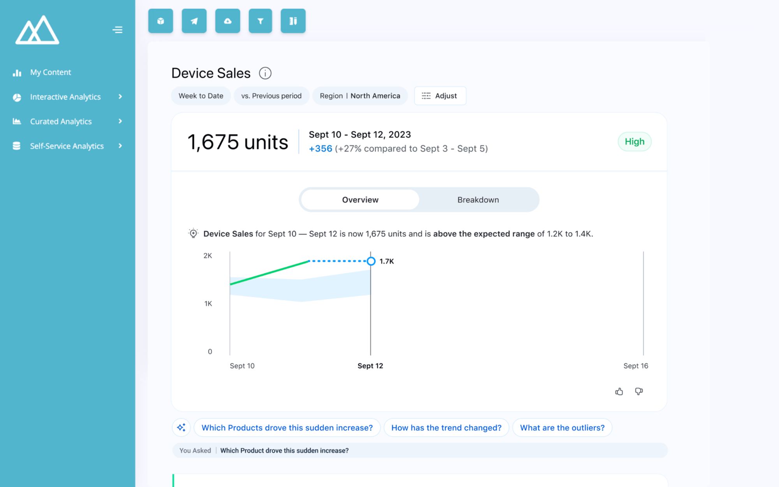Collapse sidebar with hamburger menu icon

(117, 30)
